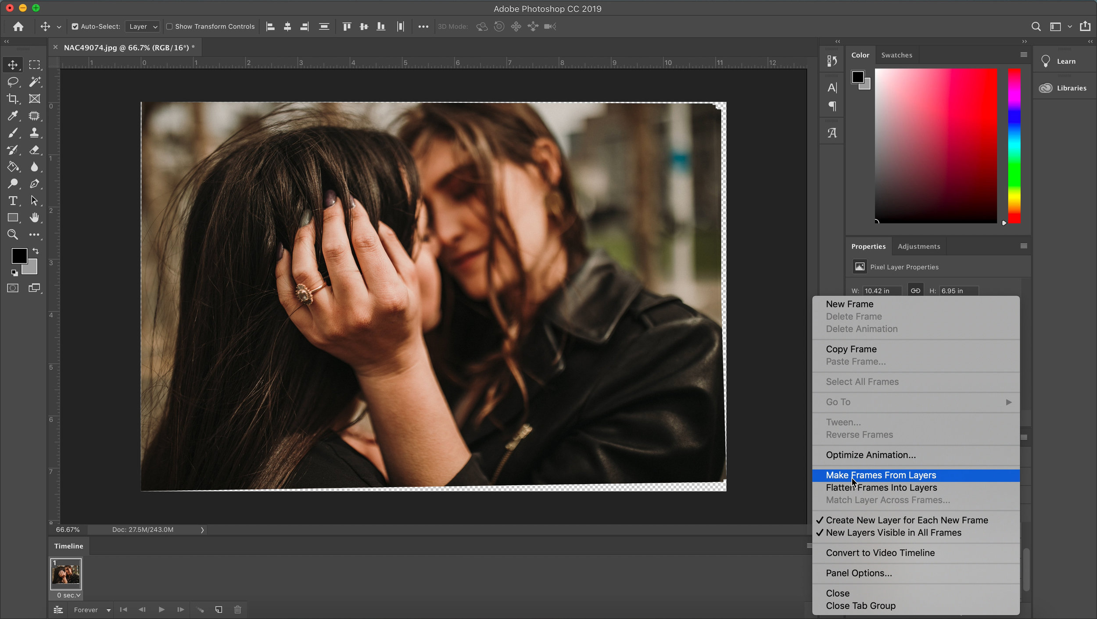Click Flatten Frames Into Layers

click(x=882, y=487)
